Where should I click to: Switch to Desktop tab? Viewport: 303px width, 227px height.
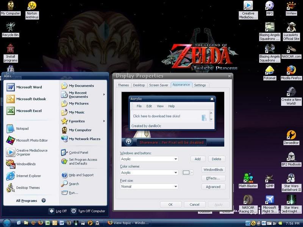(139, 85)
